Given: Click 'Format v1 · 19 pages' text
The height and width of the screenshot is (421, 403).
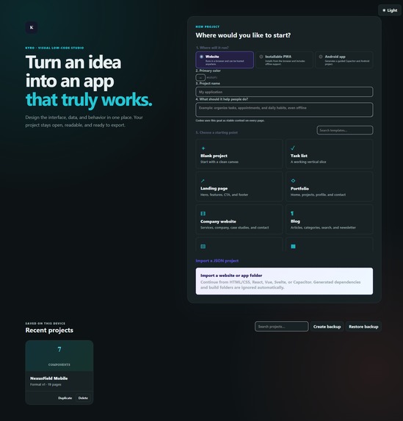Looking at the screenshot, I should pos(46,384).
